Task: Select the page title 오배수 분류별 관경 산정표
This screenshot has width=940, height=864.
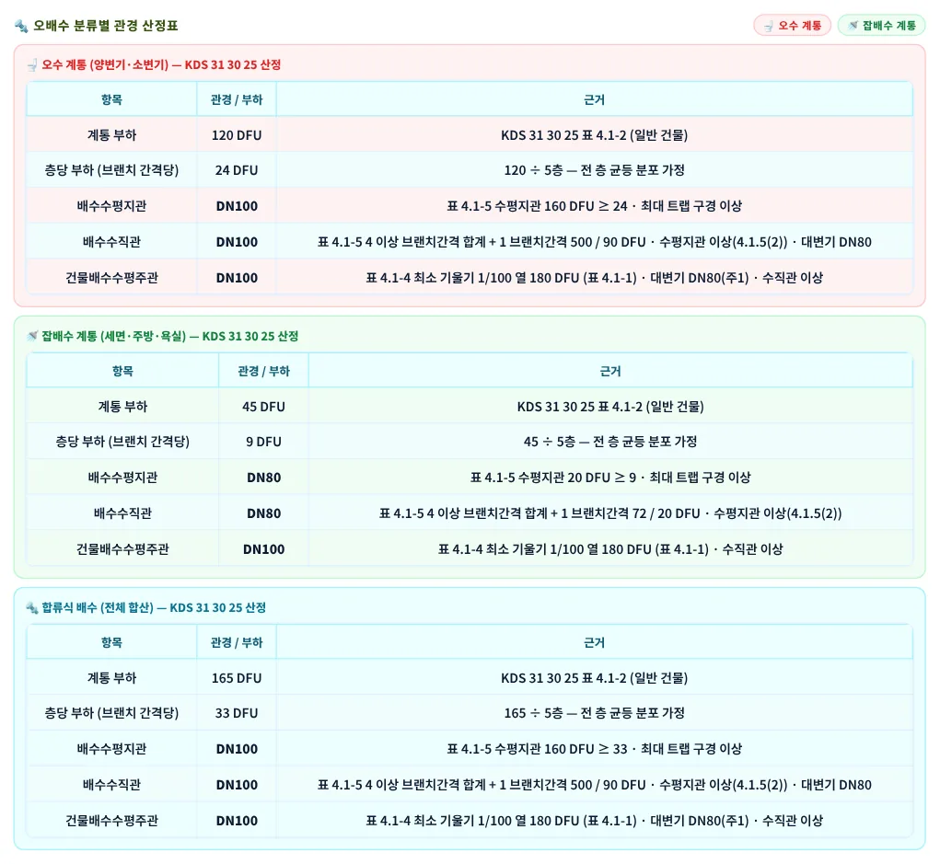Action: coord(106,26)
